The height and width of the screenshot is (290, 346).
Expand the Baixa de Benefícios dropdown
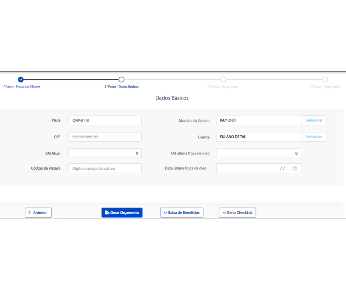click(x=181, y=213)
